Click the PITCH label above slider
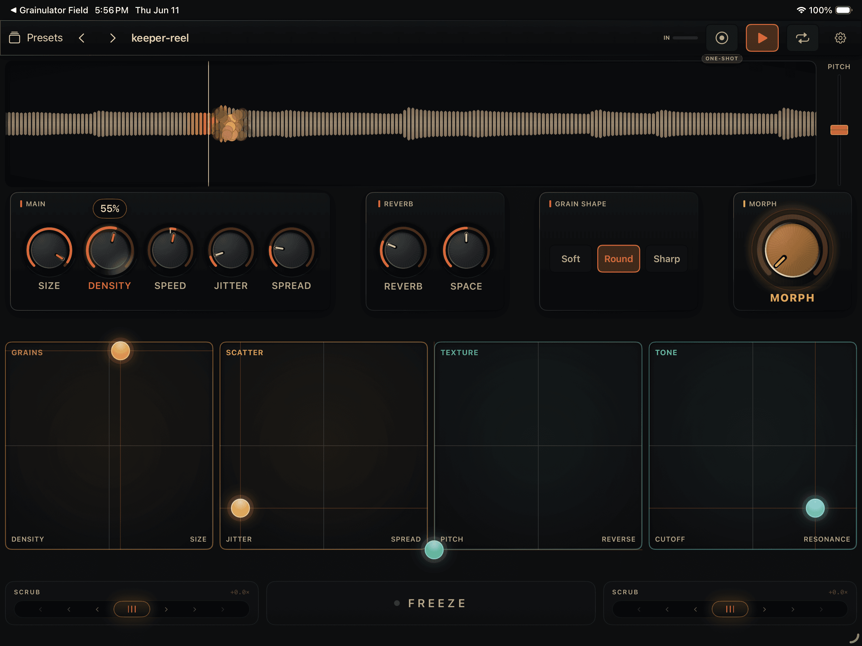Screen dimensions: 862x646 [839, 67]
